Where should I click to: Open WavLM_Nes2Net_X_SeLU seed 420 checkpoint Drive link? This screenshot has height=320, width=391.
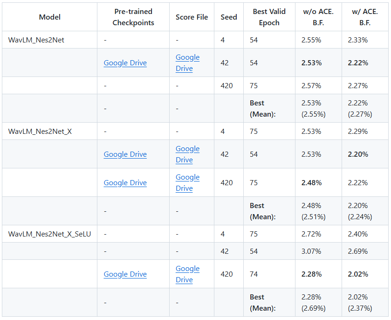click(125, 274)
